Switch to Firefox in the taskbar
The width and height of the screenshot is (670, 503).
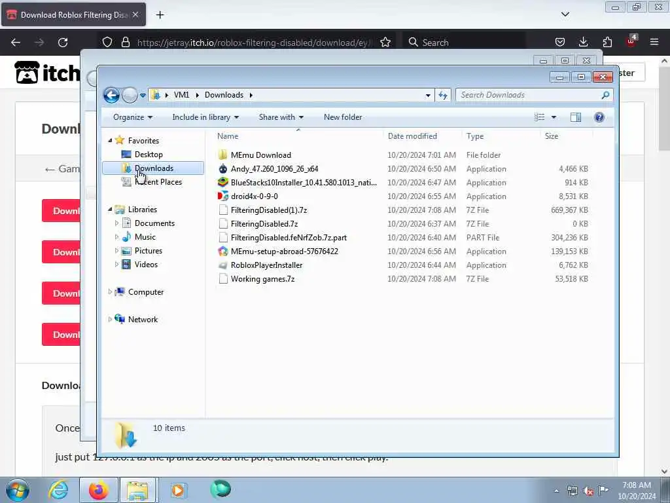coord(98,490)
